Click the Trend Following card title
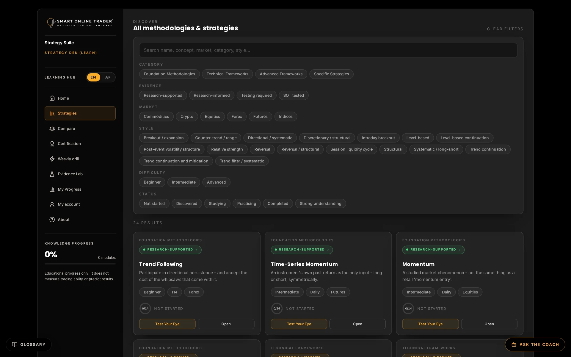The height and width of the screenshot is (357, 571). click(x=161, y=264)
